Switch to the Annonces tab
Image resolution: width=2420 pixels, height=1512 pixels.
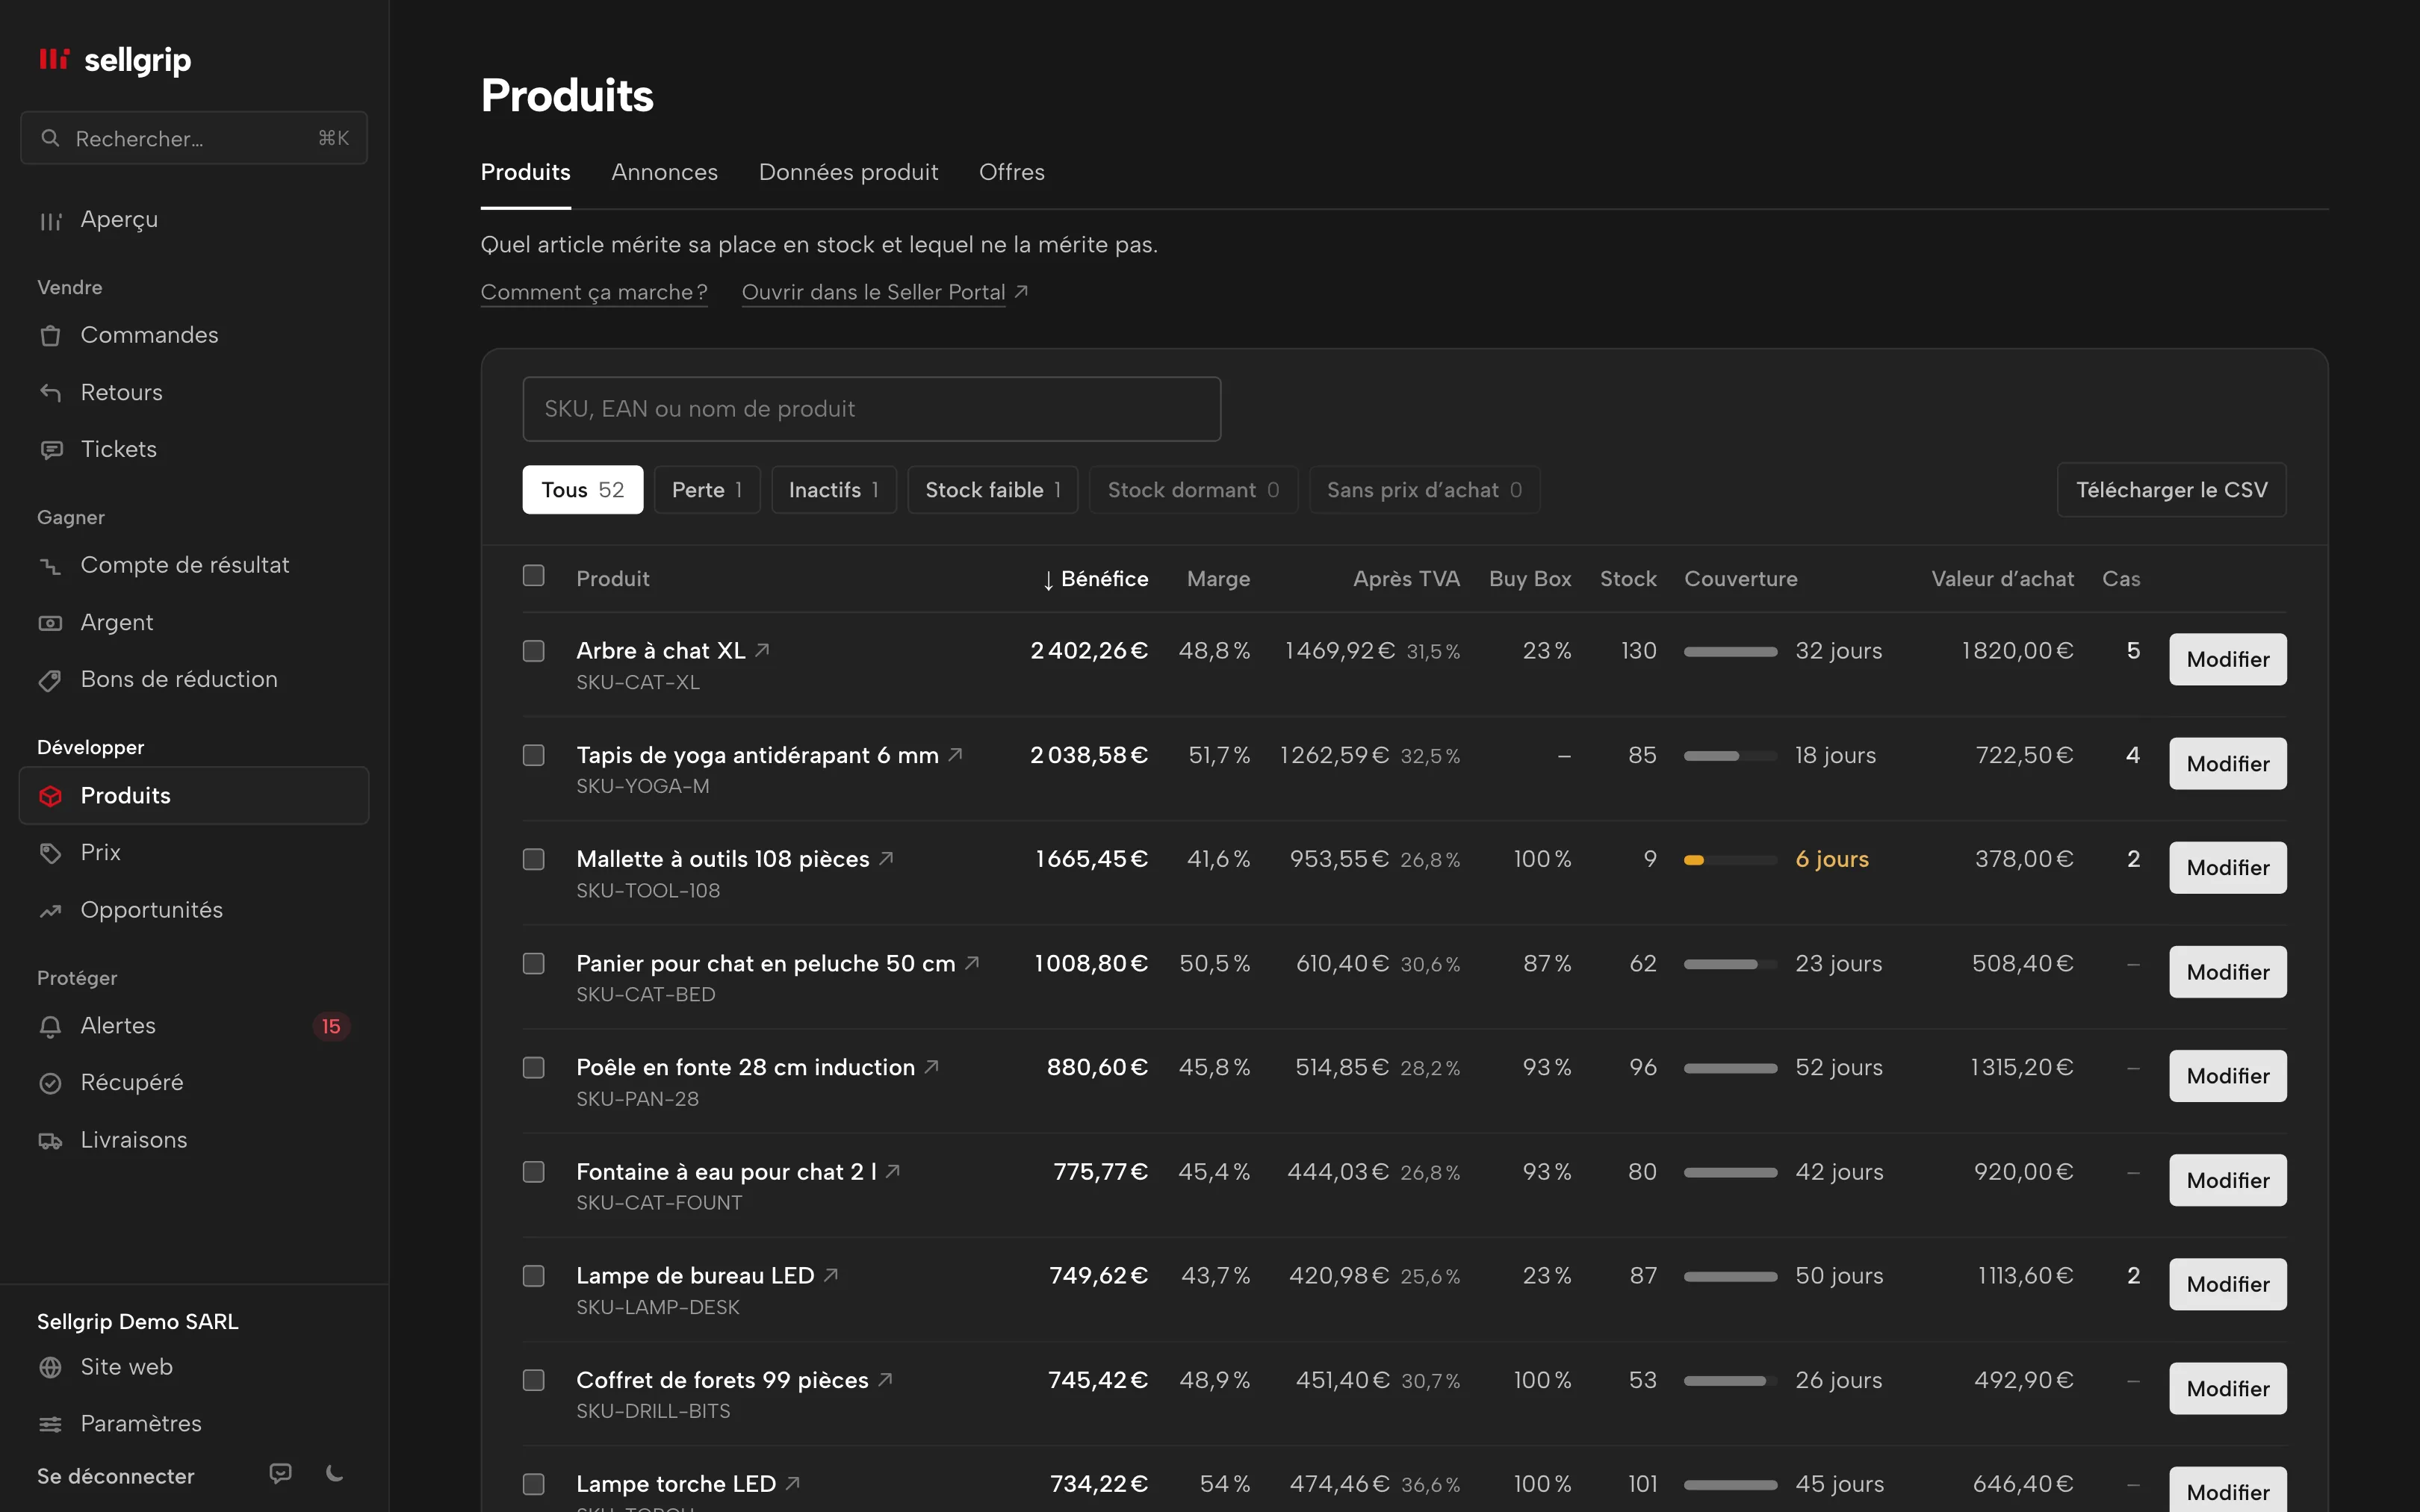tap(664, 172)
